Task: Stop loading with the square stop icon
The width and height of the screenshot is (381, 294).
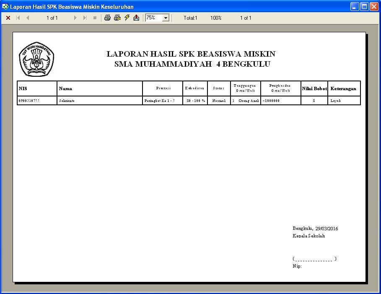Action: pyautogui.click(x=95, y=18)
